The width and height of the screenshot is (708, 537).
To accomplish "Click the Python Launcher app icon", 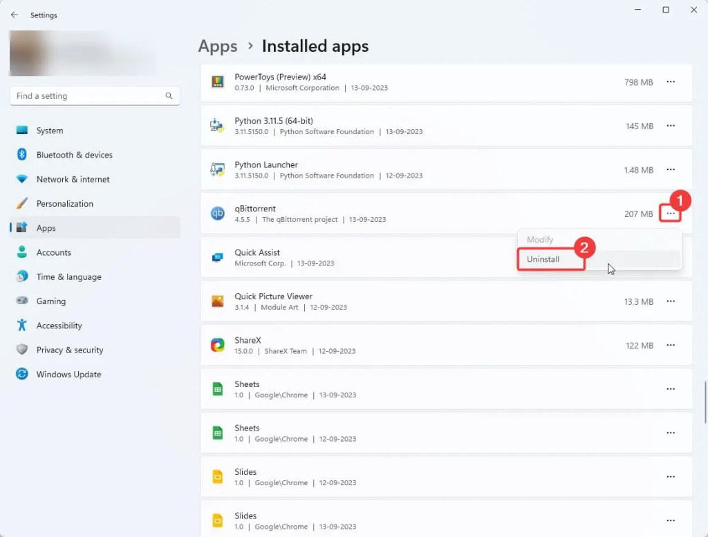I will pos(217,169).
